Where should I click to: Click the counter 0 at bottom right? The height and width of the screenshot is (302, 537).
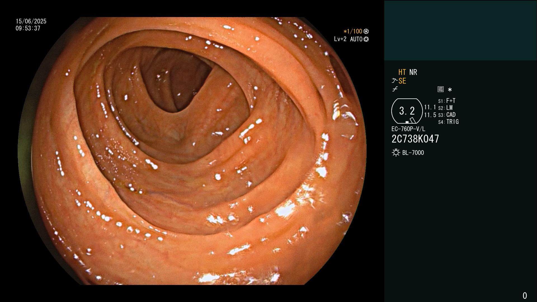525,296
